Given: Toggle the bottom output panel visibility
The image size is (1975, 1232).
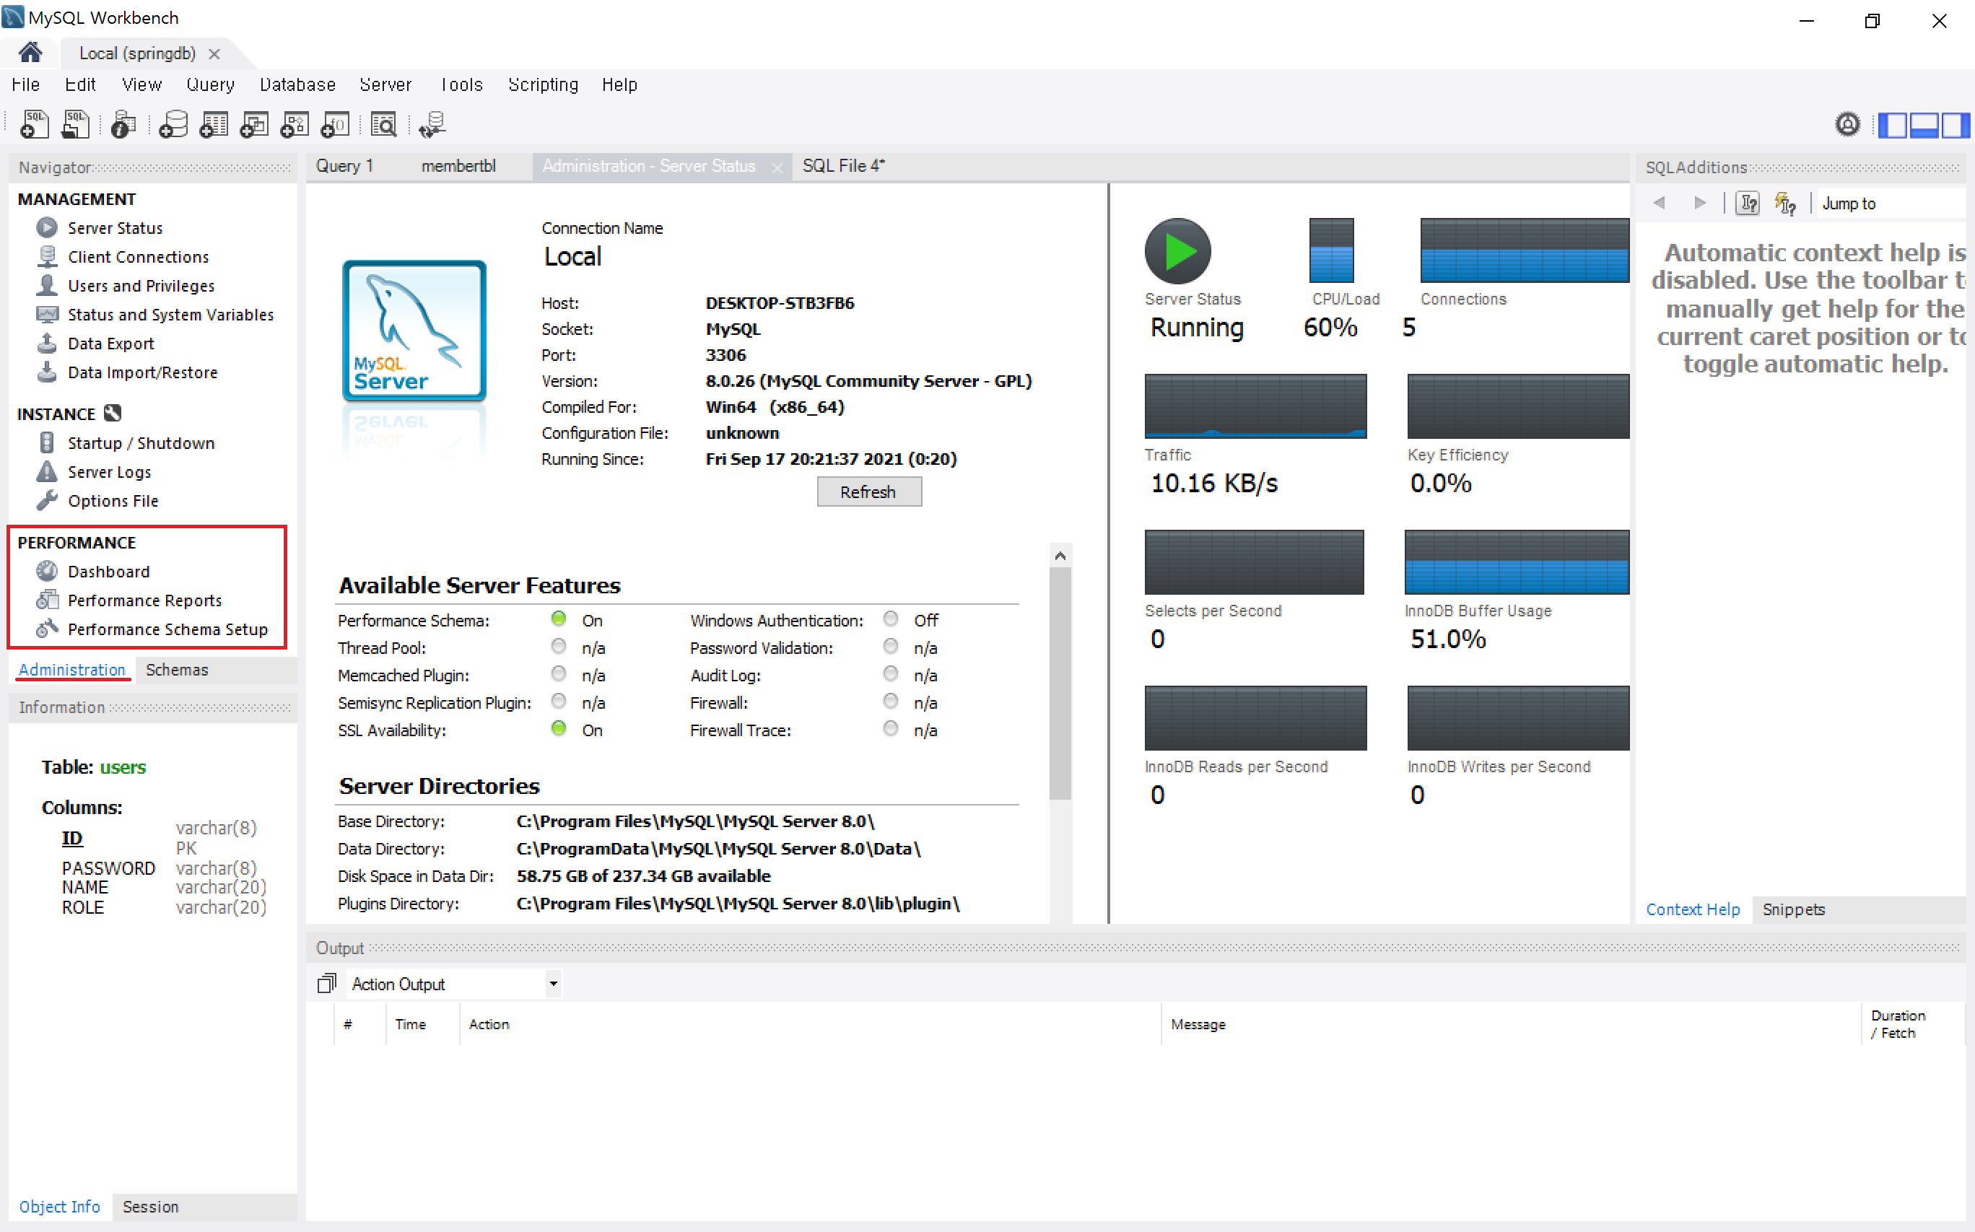Looking at the screenshot, I should point(1924,125).
